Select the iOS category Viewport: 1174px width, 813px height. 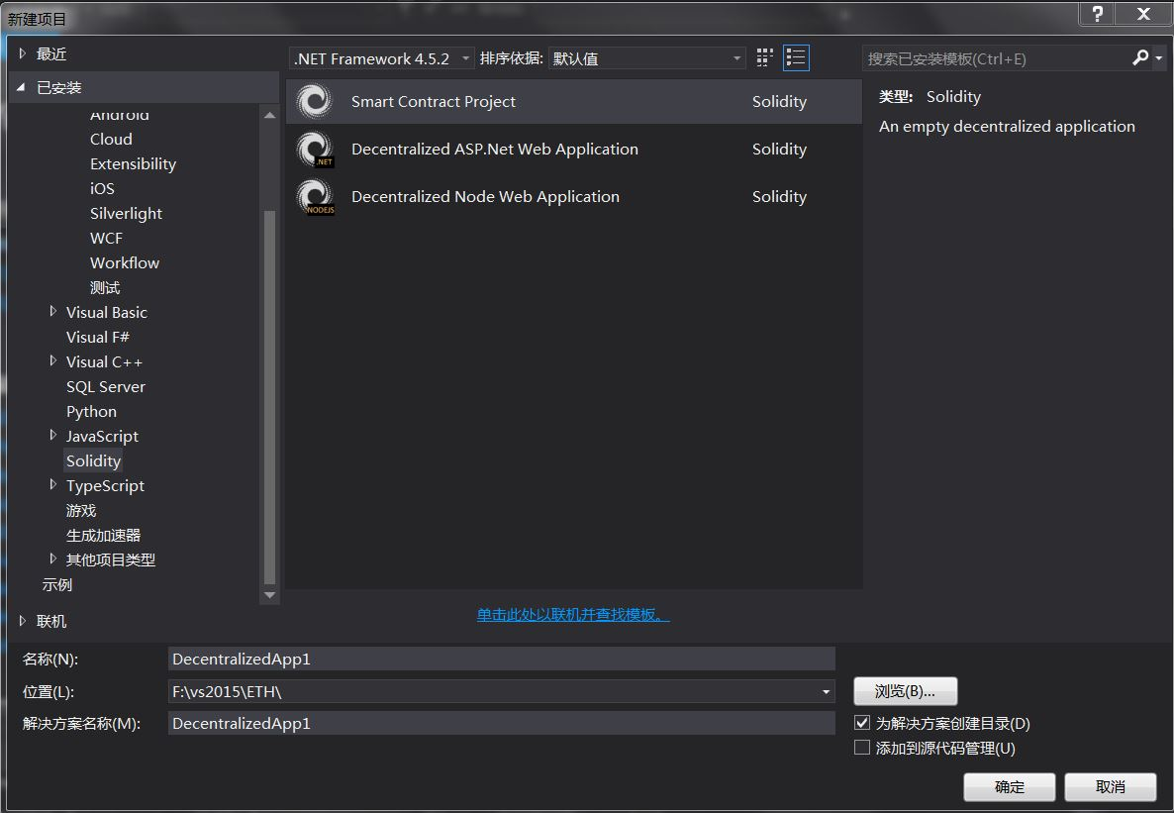click(102, 189)
